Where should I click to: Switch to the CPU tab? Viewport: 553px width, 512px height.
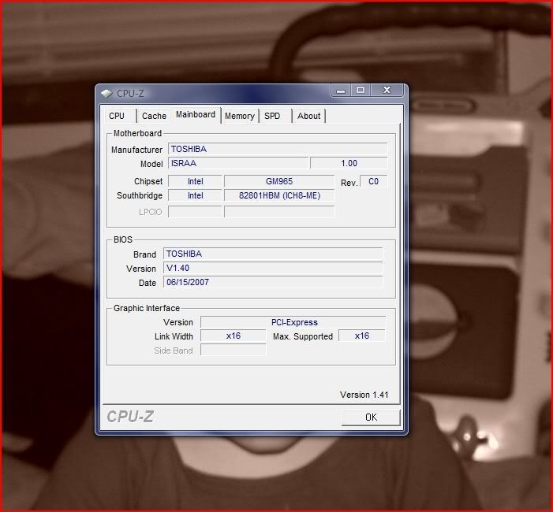pyautogui.click(x=117, y=116)
